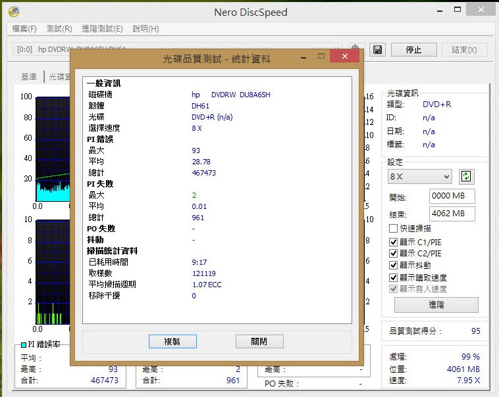Click sample count value 121119

(204, 273)
